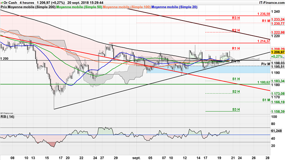Open the IT-Finance.com link at top right

pos(272,3)
